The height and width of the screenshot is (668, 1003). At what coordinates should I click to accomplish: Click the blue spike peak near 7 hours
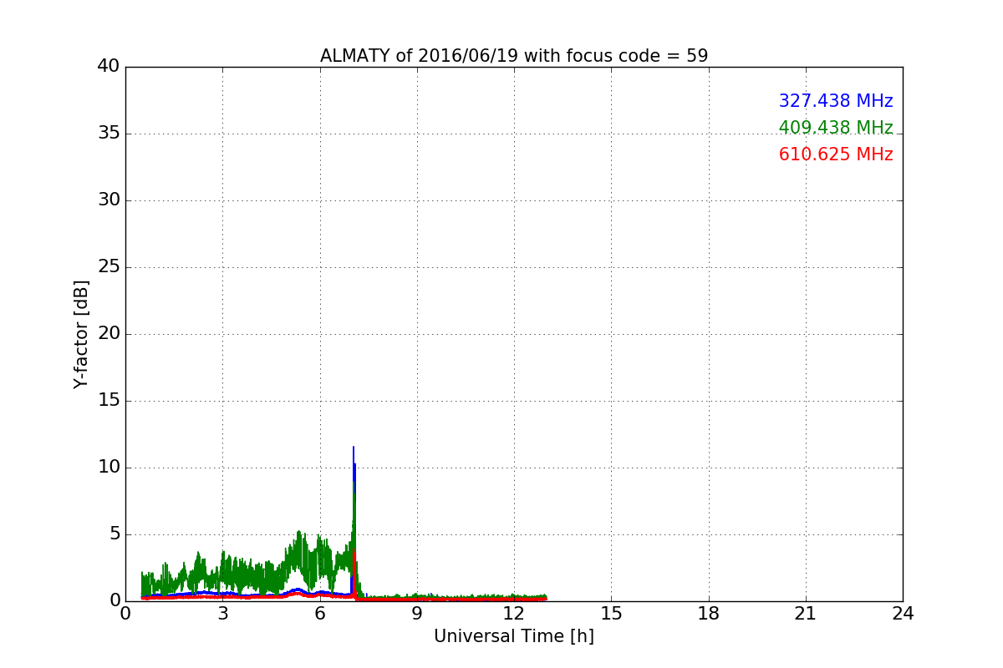coord(354,448)
